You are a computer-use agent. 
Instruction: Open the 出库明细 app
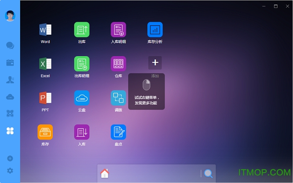(x=82, y=64)
